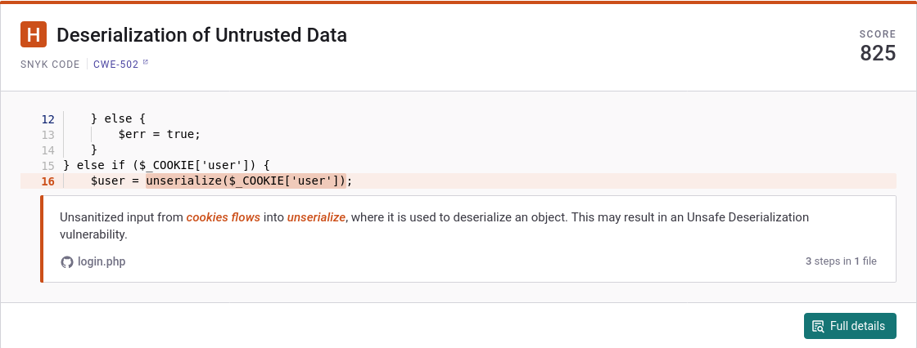This screenshot has width=917, height=348.
Task: Click the orange High severity H badge
Action: point(34,35)
